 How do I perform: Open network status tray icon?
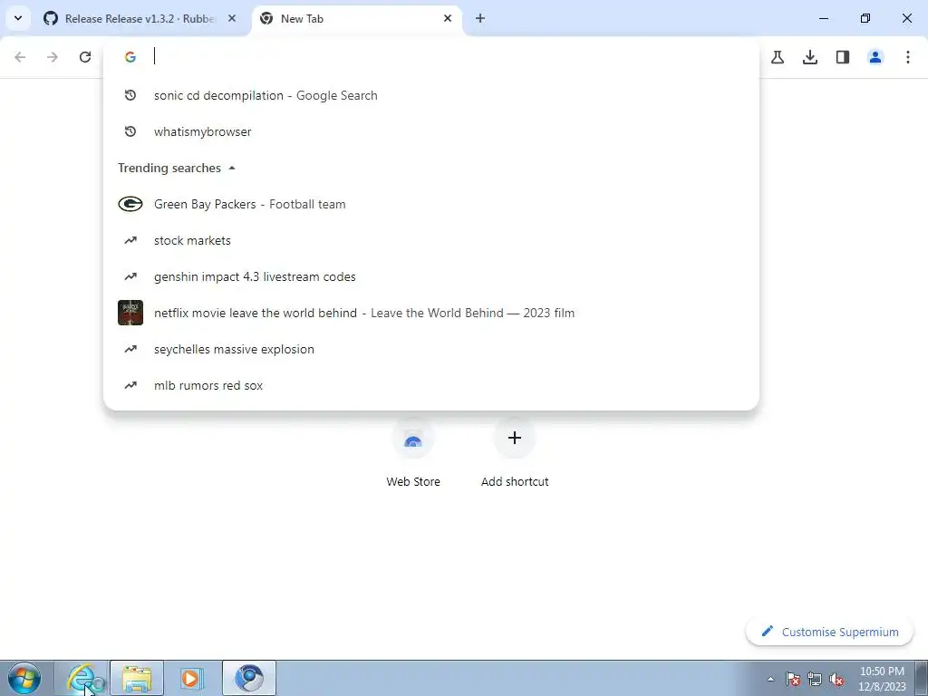point(815,679)
